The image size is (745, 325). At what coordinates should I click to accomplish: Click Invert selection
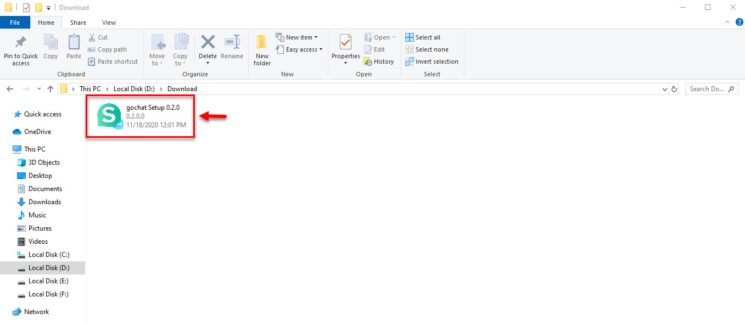click(x=432, y=61)
